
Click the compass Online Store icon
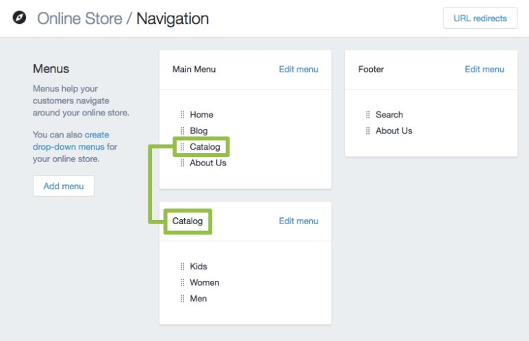[20, 18]
